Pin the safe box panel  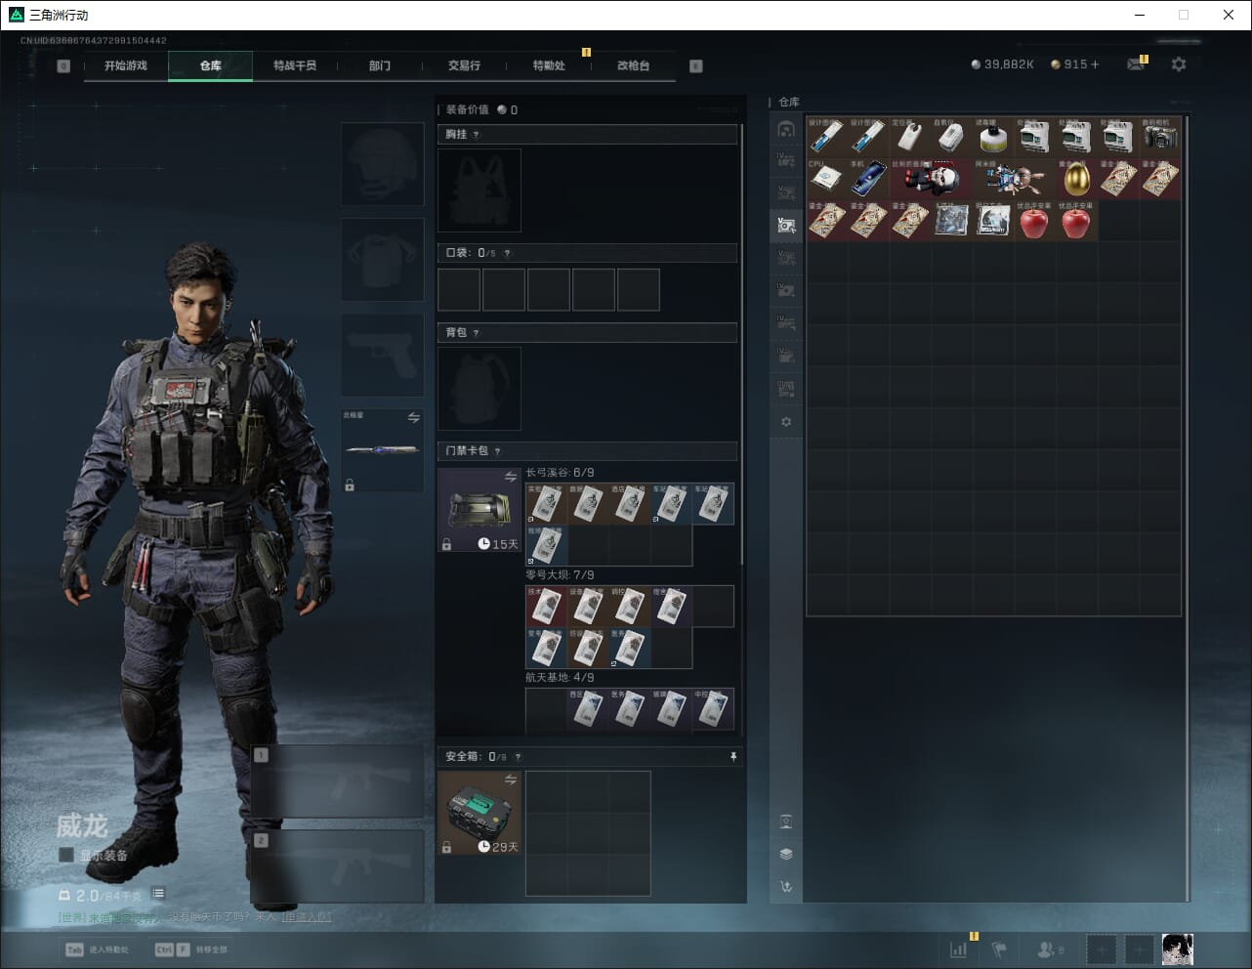pyautogui.click(x=733, y=757)
